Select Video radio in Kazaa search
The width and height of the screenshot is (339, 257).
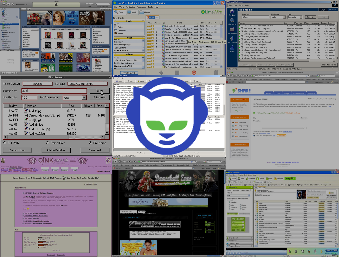click(241, 209)
